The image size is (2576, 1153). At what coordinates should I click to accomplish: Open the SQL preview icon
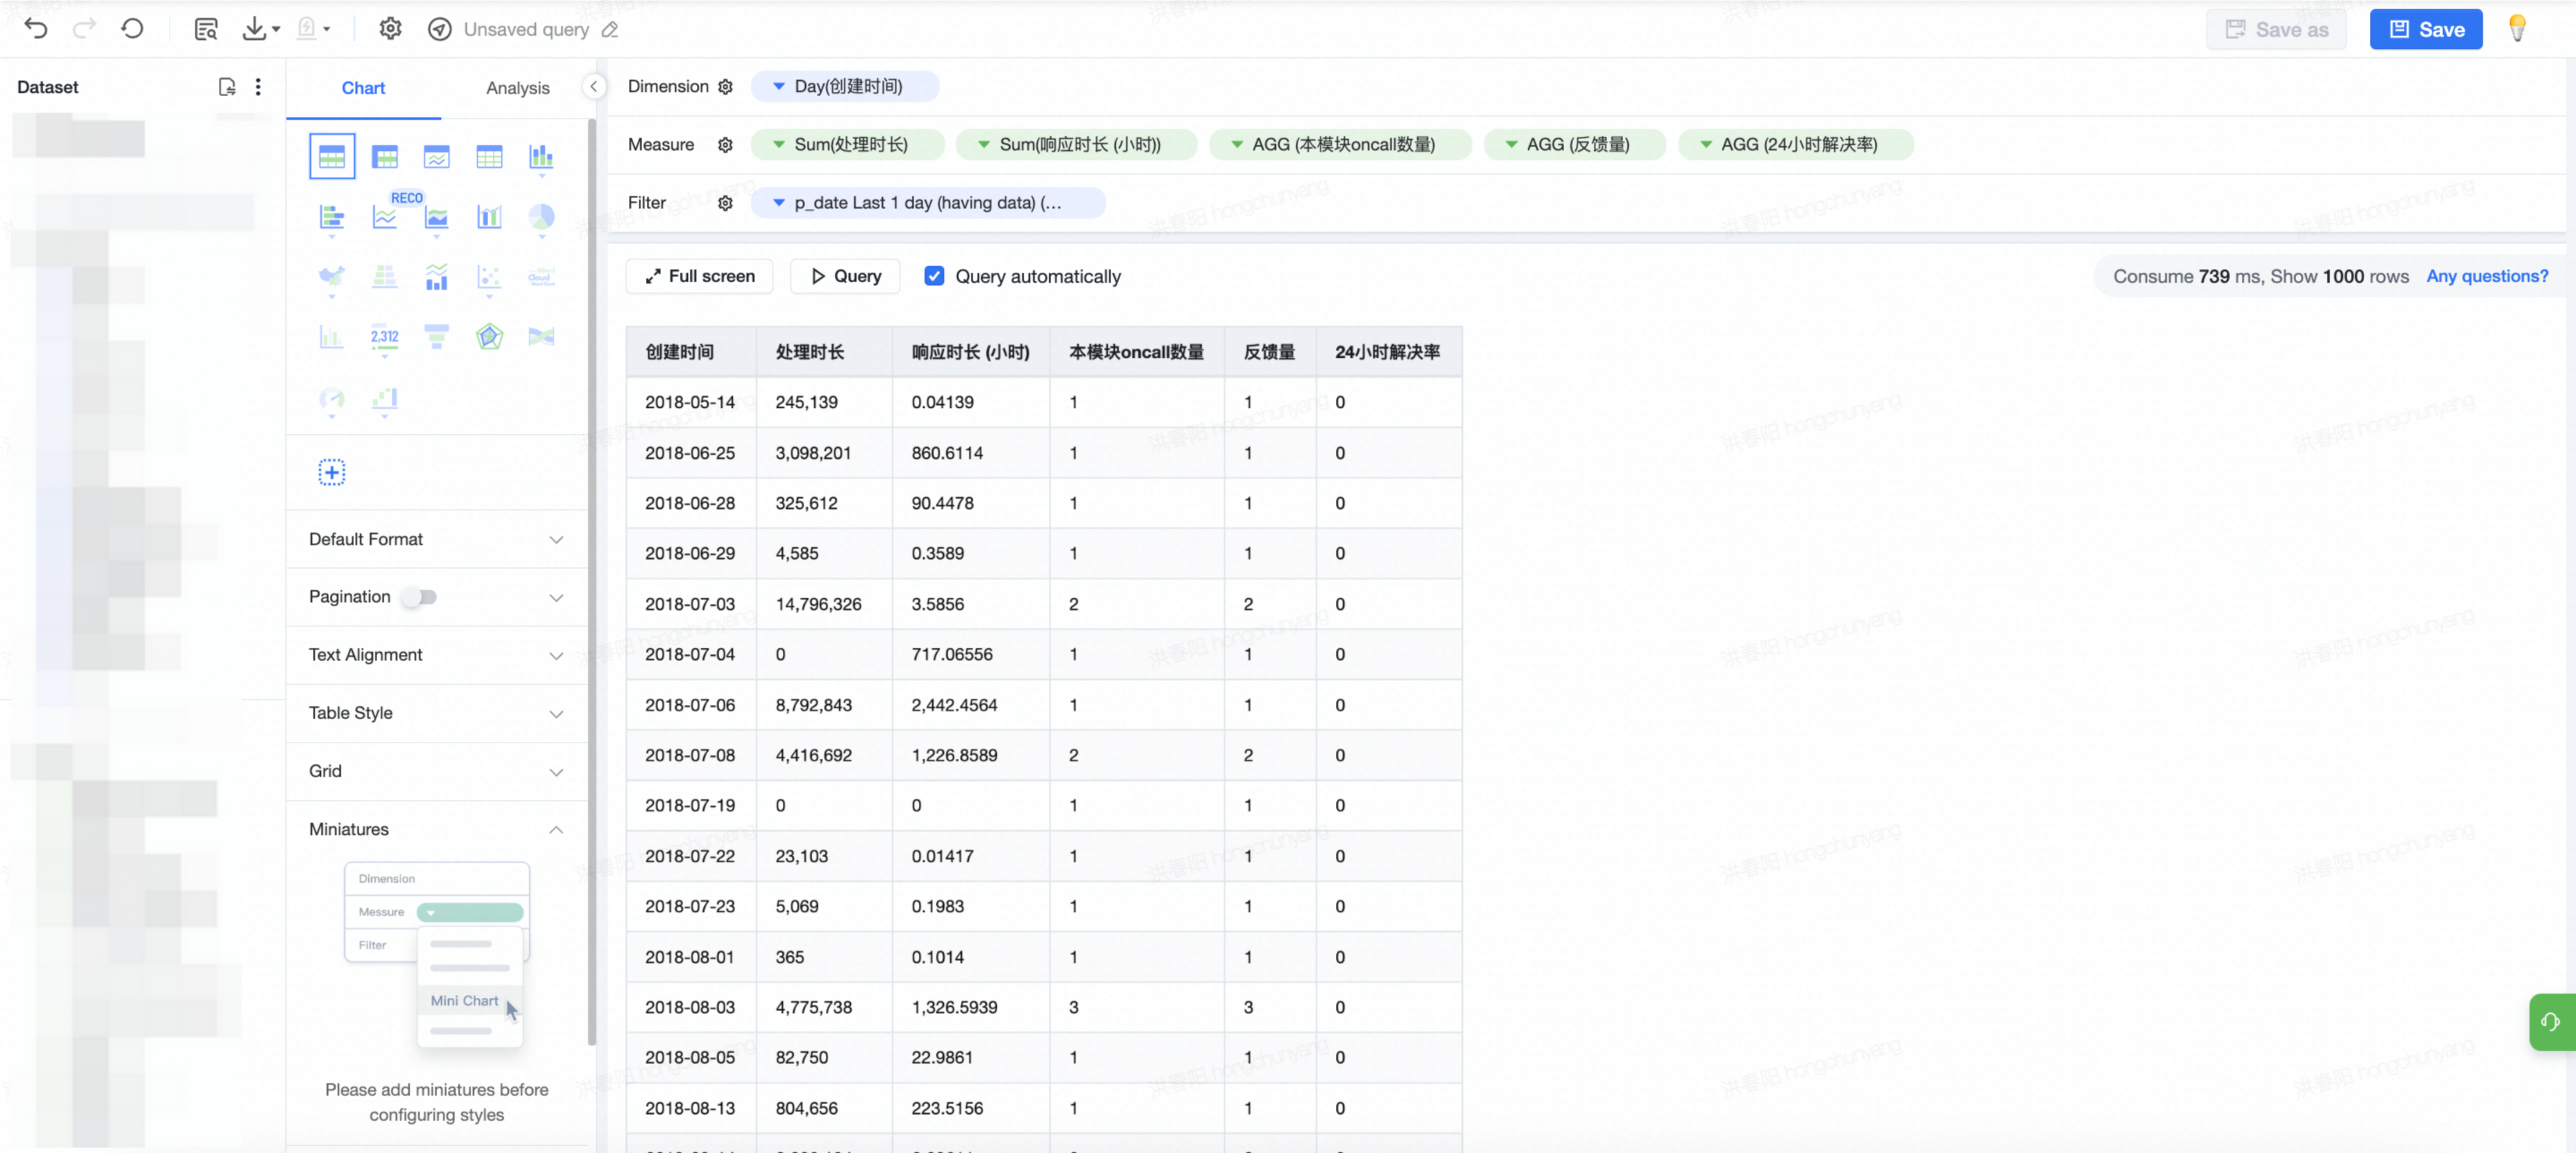click(206, 29)
